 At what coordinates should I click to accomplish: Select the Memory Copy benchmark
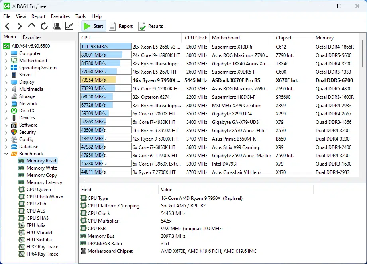[42, 175]
